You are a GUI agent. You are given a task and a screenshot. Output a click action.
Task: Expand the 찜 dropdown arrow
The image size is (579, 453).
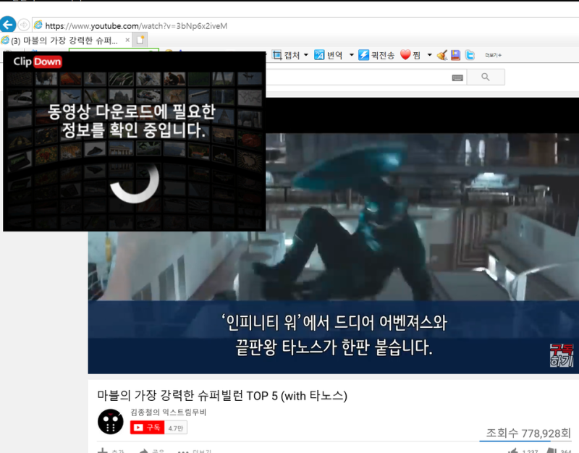click(429, 55)
